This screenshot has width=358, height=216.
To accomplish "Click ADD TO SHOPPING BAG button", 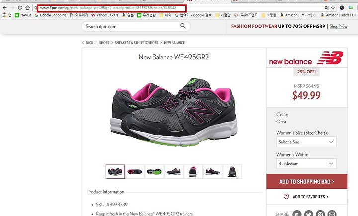I will [x=306, y=182].
